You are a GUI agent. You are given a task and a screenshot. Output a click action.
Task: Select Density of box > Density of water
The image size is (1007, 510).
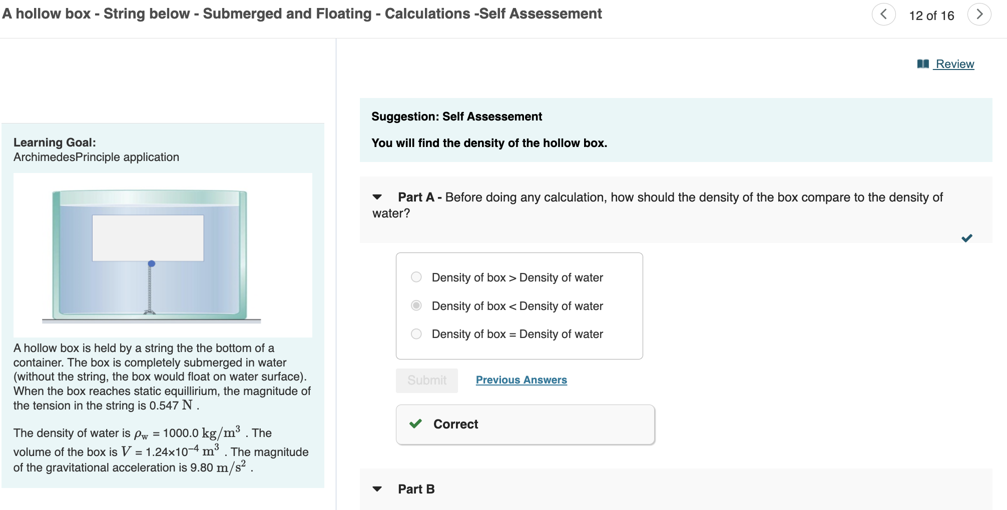coord(416,277)
